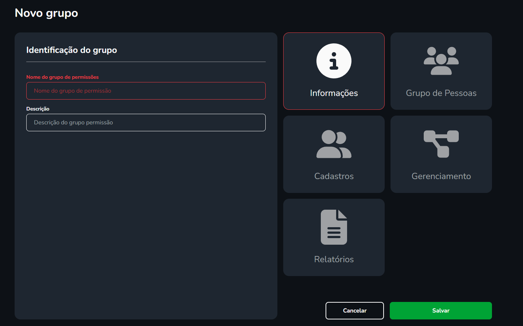Click the Informações info circle icon
This screenshot has height=326, width=523.
click(x=334, y=61)
